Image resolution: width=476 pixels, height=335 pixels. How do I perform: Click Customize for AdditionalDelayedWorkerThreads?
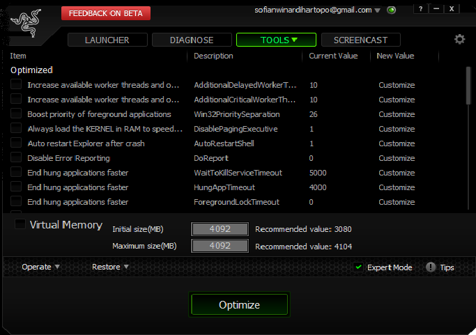coord(397,85)
